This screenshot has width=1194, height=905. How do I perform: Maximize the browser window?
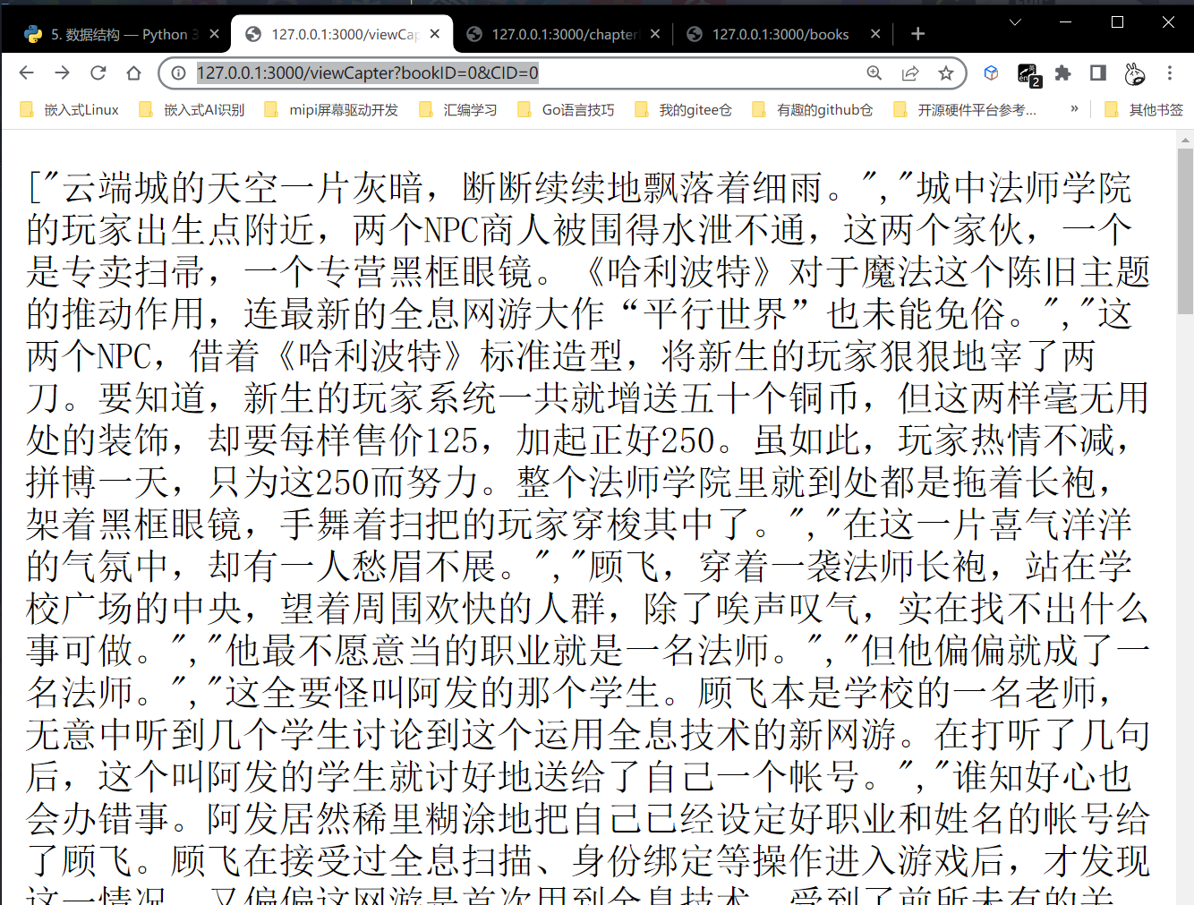pyautogui.click(x=1117, y=21)
